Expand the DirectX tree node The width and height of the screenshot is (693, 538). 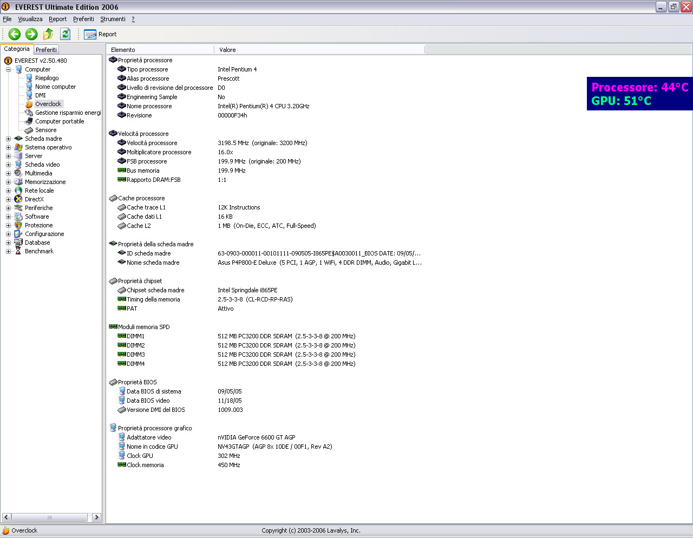[x=8, y=199]
